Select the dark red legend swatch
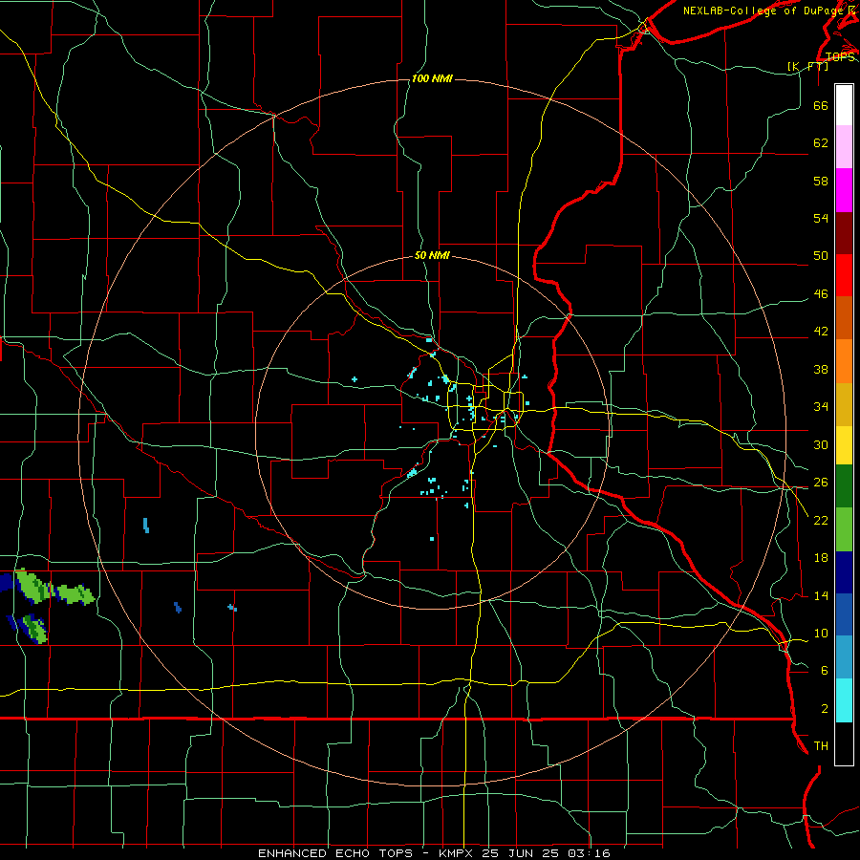 point(844,232)
